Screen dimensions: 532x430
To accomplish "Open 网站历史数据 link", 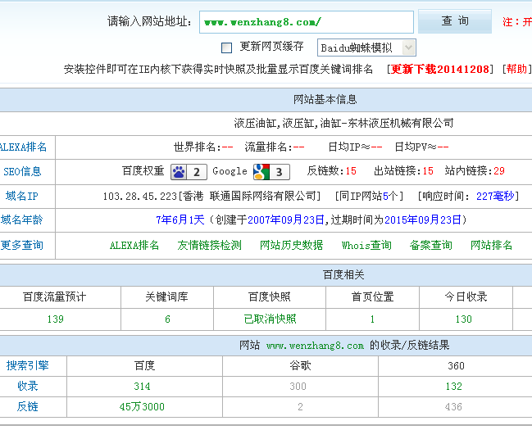I will coord(291,245).
